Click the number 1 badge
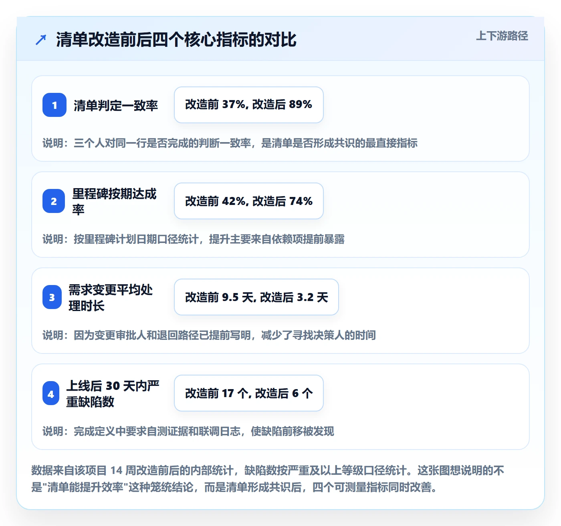This screenshot has height=526, width=561. click(54, 105)
